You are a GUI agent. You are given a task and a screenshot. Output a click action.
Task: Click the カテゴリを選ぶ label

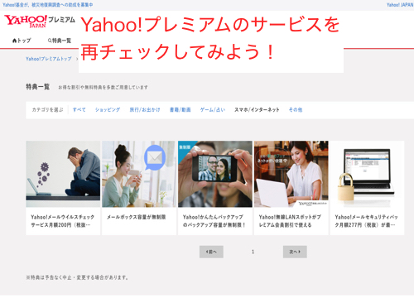pos(47,109)
